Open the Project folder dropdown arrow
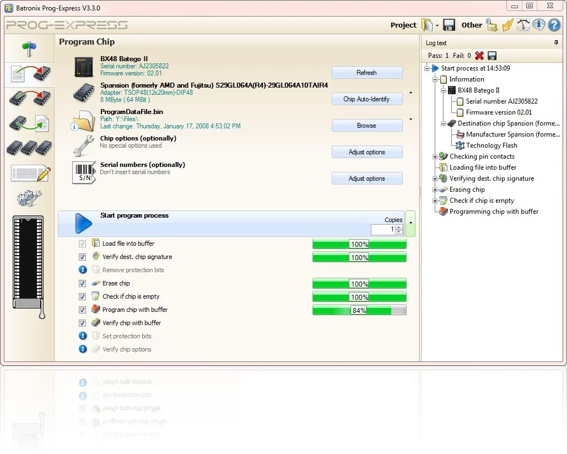 [437, 25]
